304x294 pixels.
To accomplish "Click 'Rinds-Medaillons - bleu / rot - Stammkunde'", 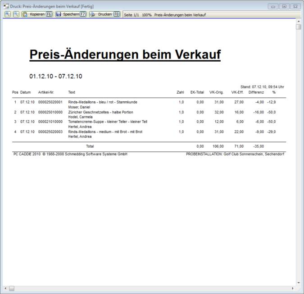I will [103, 102].
